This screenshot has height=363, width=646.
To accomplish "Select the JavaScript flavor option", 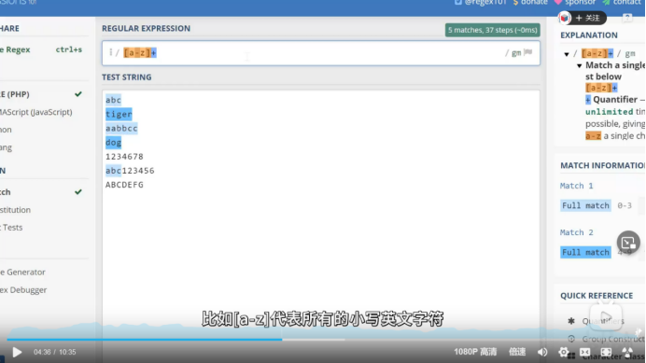I will pos(36,112).
